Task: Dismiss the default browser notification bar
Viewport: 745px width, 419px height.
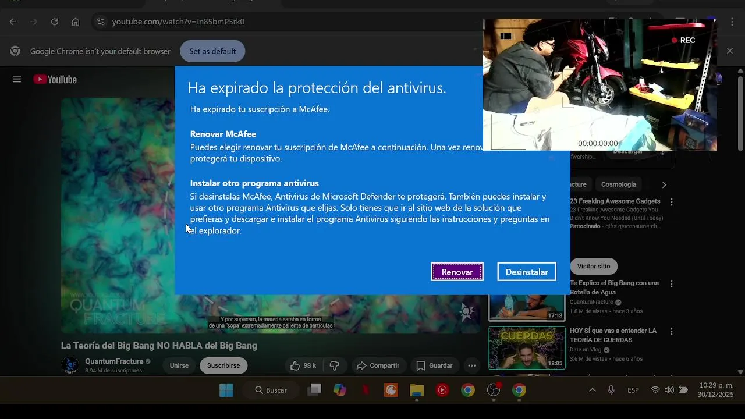Action: pos(730,51)
